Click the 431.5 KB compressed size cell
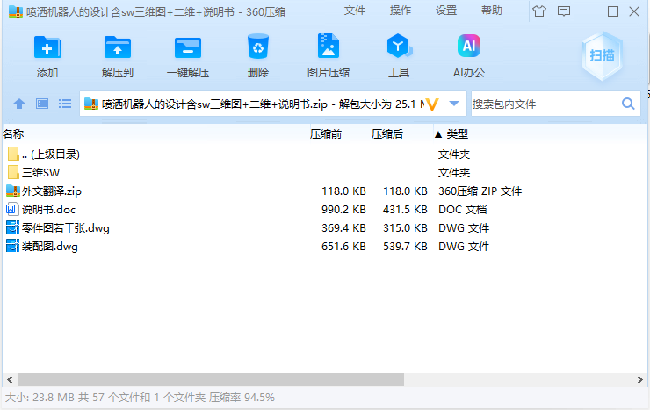The width and height of the screenshot is (650, 410). pyautogui.click(x=405, y=210)
